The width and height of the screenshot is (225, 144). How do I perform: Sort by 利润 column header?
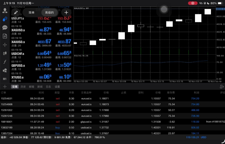196,93
